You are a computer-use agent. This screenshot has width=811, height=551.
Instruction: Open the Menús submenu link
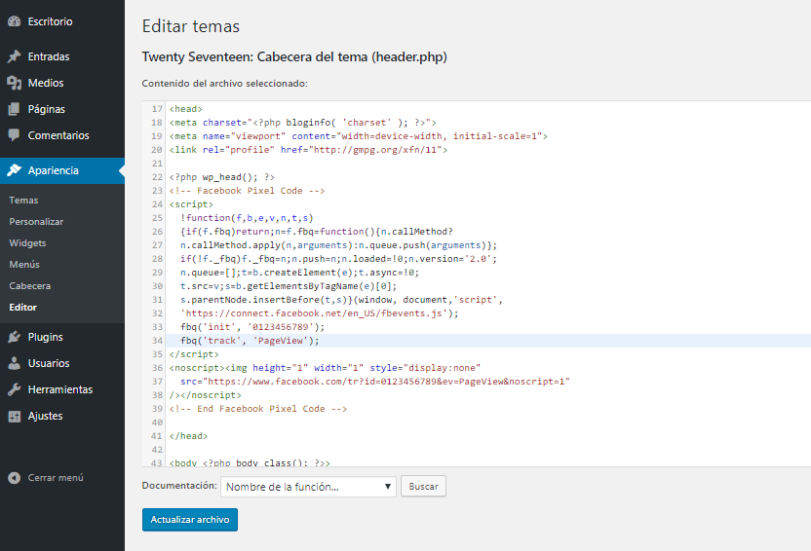[x=24, y=265]
